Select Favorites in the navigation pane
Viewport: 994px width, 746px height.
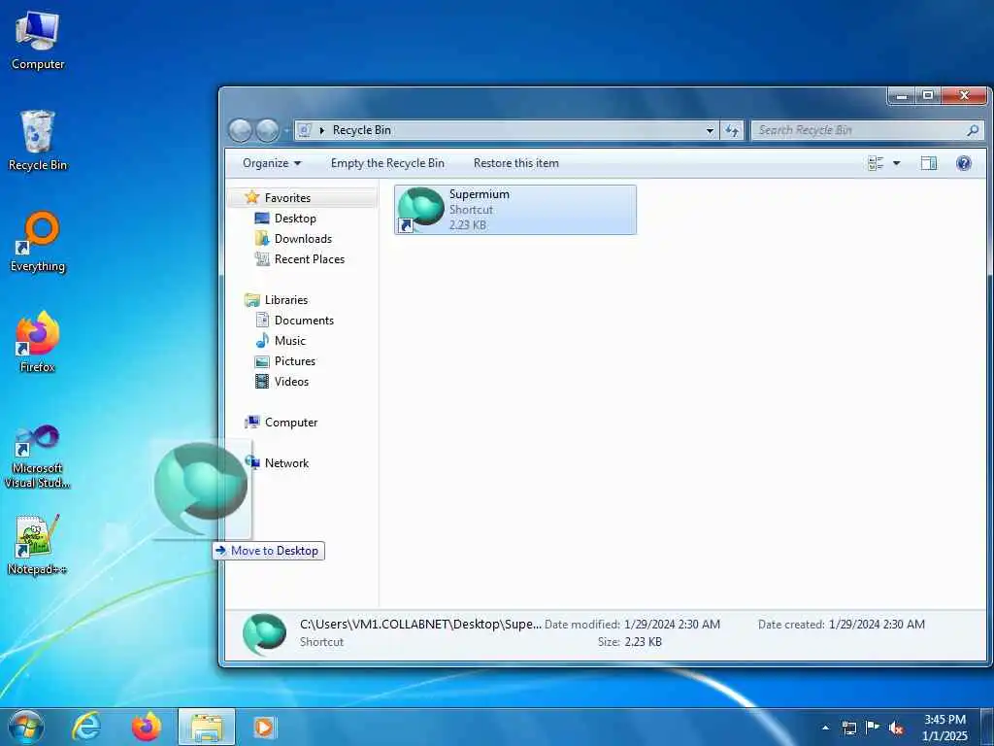pyautogui.click(x=287, y=198)
